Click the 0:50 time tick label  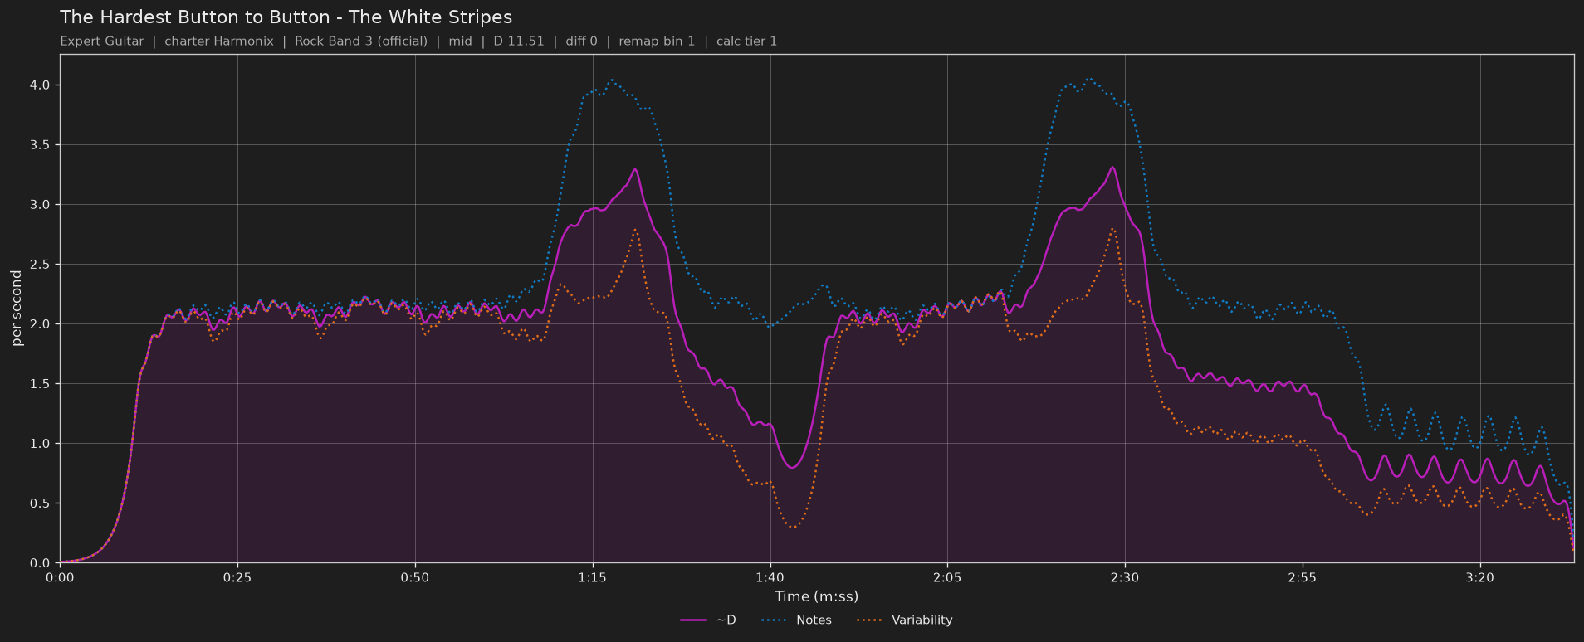415,577
